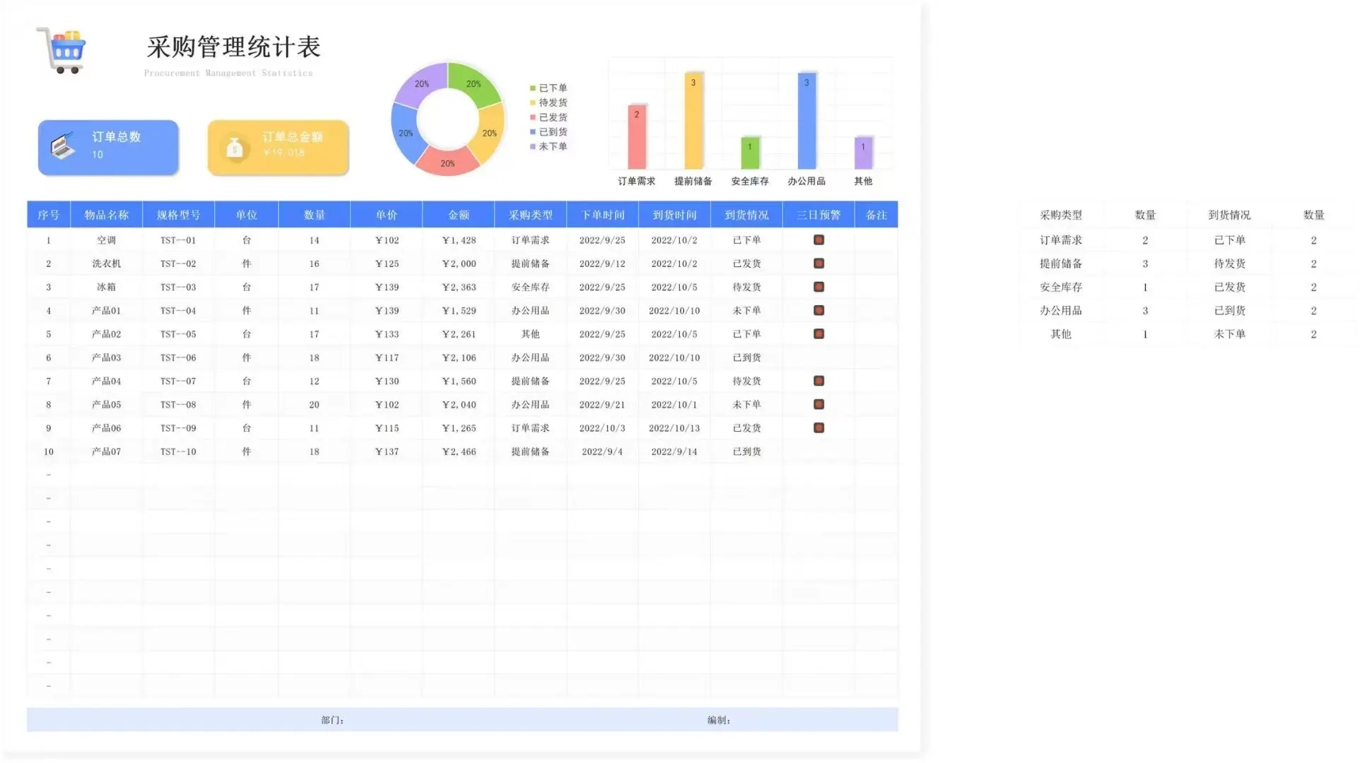The image size is (1360, 763).
Task: Click the red warning marker in 空调 row
Action: tap(819, 240)
